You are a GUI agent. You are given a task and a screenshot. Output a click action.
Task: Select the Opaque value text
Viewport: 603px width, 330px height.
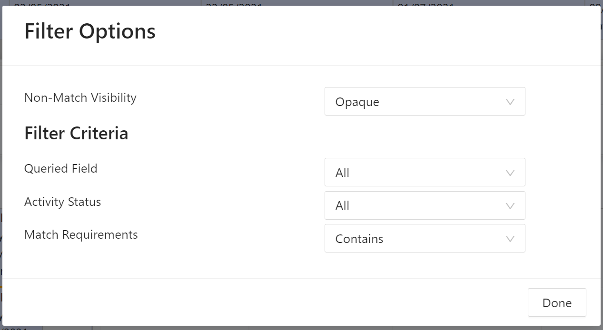pos(357,102)
